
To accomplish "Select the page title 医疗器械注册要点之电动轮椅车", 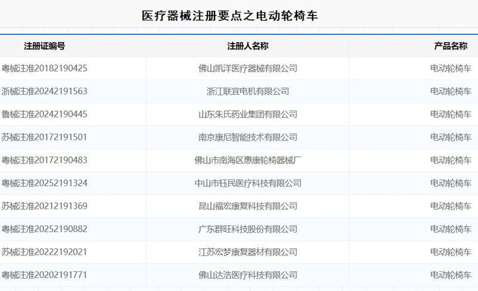I will point(230,16).
